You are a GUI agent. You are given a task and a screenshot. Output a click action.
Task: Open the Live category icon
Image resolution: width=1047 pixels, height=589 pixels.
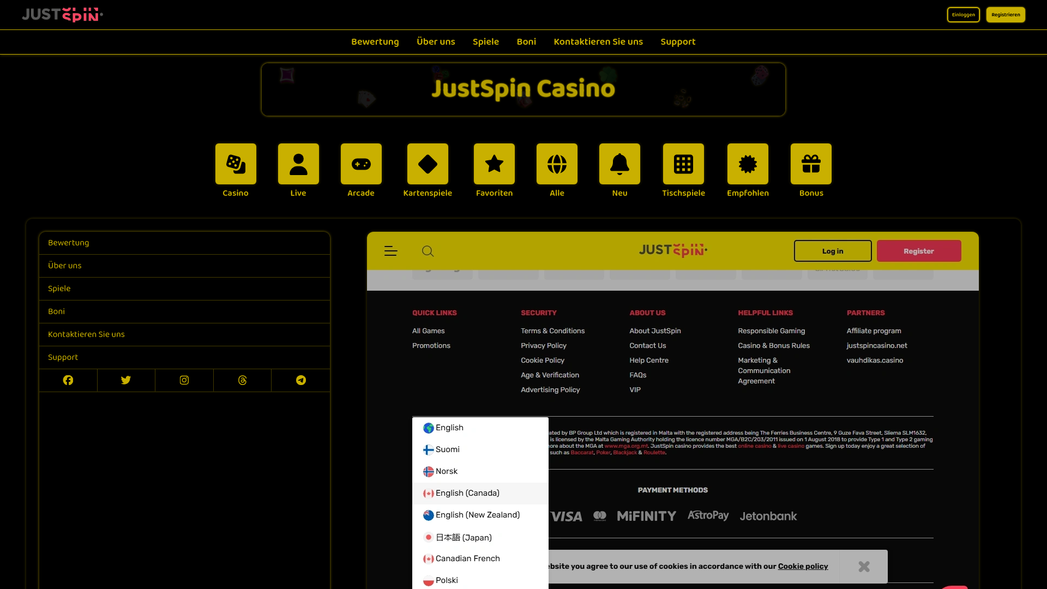pyautogui.click(x=298, y=164)
